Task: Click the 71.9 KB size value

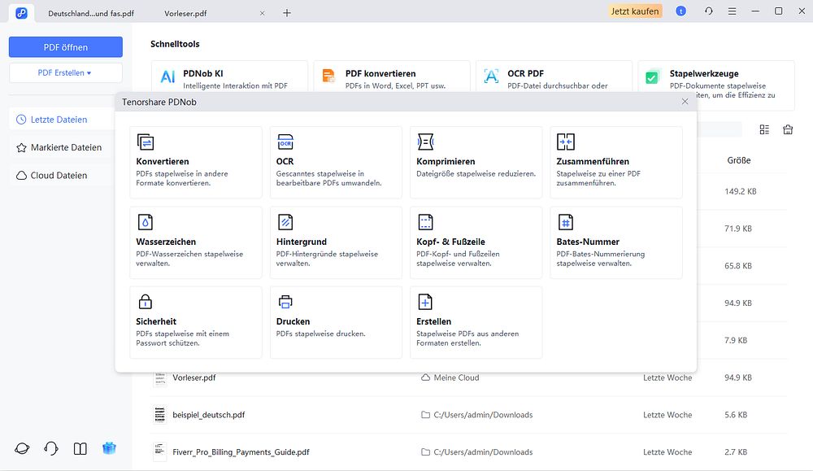Action: click(x=738, y=229)
